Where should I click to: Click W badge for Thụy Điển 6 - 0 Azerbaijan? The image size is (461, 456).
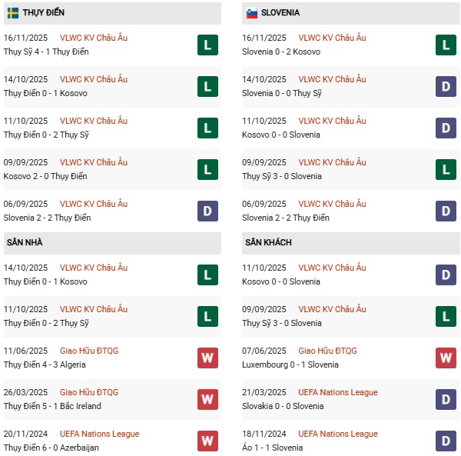point(207,441)
